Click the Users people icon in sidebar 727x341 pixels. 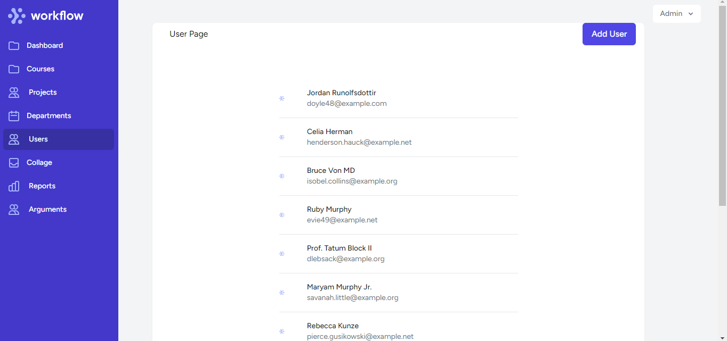click(14, 139)
